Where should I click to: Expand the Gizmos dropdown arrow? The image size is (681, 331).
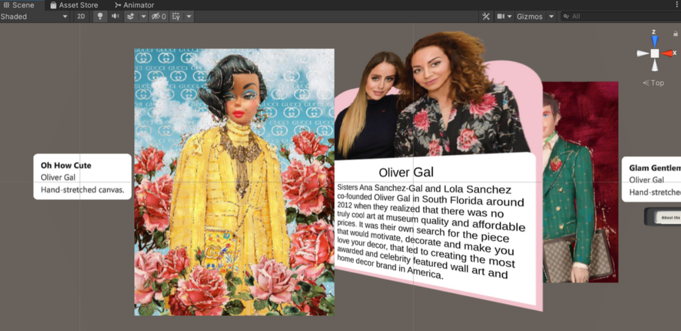pos(551,17)
